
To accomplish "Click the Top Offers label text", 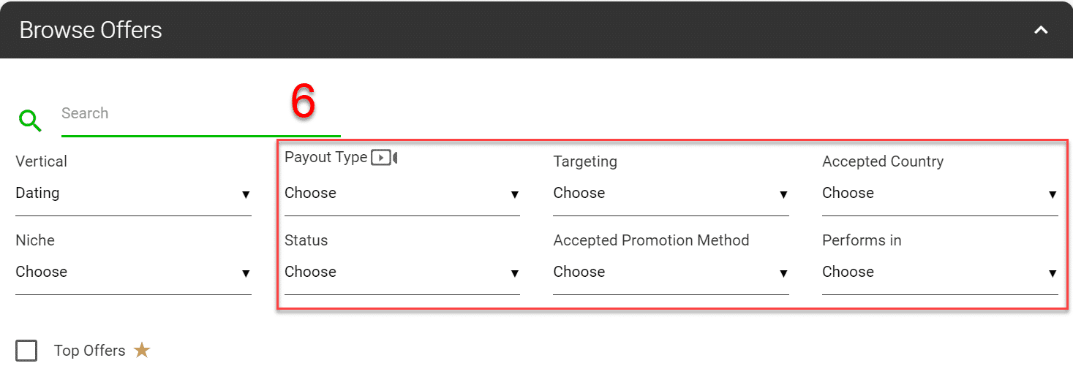I will pos(90,351).
